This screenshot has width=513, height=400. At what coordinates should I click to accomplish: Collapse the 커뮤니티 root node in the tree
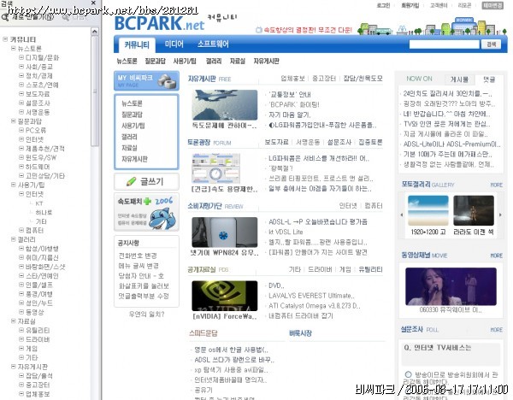(x=5, y=39)
